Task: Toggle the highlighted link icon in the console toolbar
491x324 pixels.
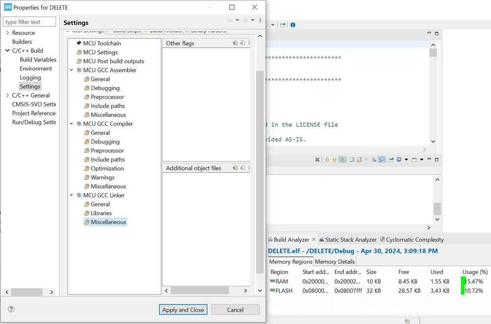Action: click(342, 160)
